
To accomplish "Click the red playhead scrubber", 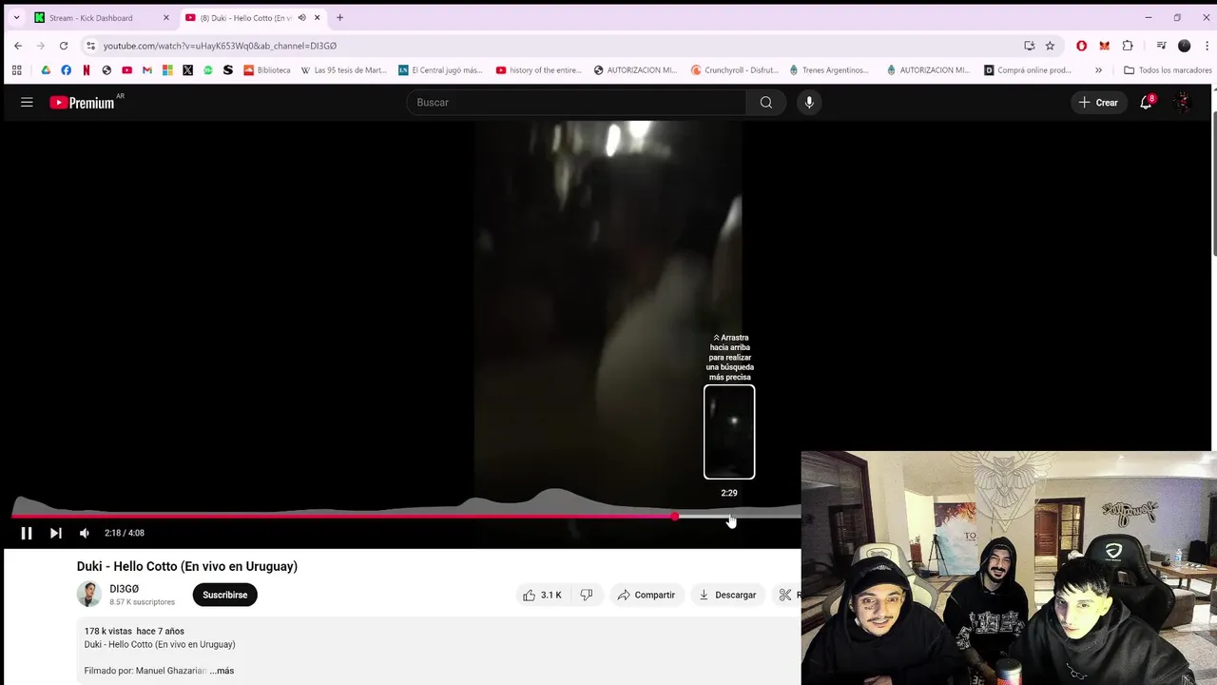I will pyautogui.click(x=675, y=517).
